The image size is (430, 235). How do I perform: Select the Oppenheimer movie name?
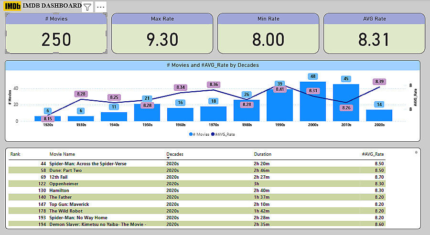[64, 184]
